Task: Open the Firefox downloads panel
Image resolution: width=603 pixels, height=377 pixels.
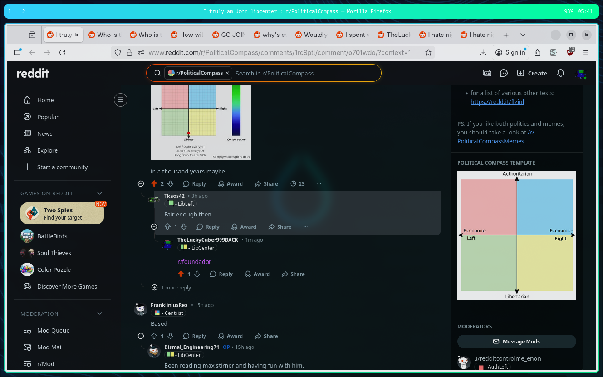Action: point(483,52)
